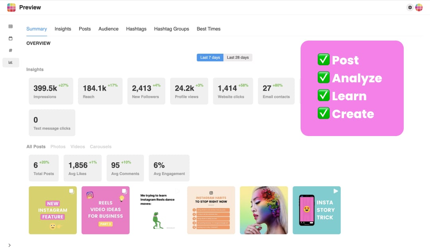Open the Audience tab

[108, 29]
